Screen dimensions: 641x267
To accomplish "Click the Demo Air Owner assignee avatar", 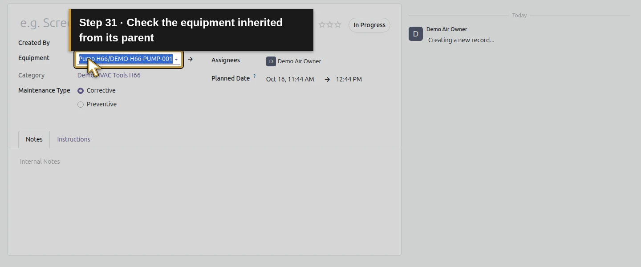I will (271, 61).
